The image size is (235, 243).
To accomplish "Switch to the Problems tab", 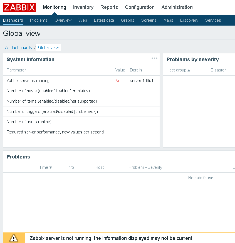I will tap(39, 20).
